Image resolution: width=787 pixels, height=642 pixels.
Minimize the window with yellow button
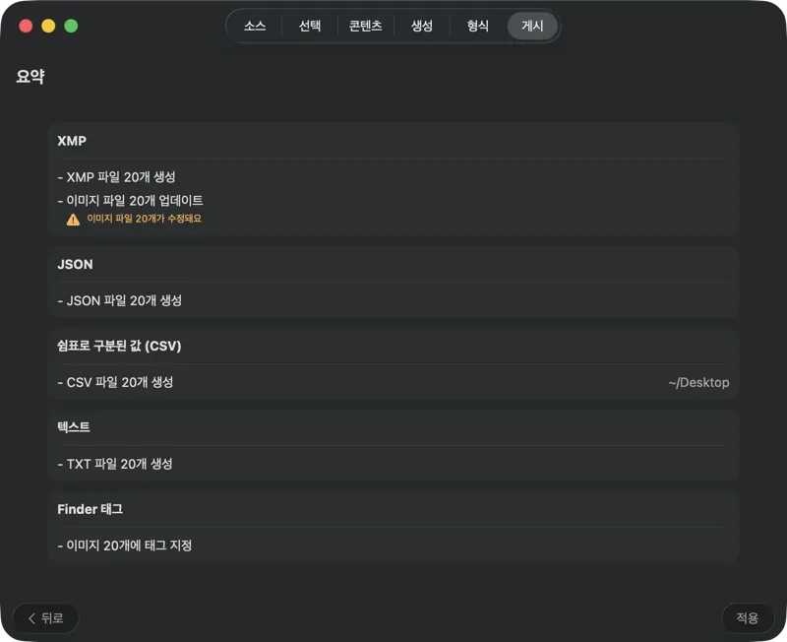(48, 27)
